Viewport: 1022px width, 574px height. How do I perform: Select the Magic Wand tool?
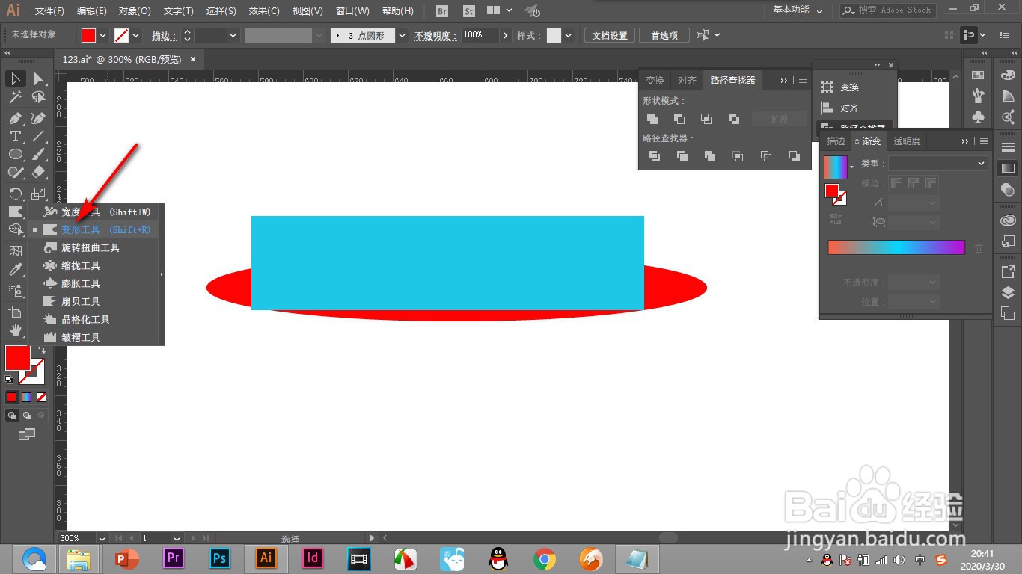tap(16, 97)
